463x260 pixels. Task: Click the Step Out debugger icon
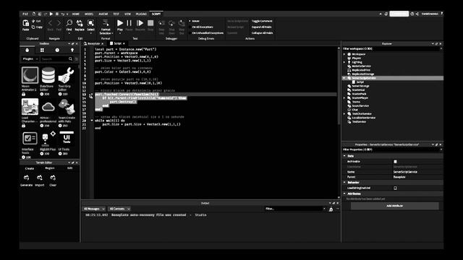click(x=182, y=23)
